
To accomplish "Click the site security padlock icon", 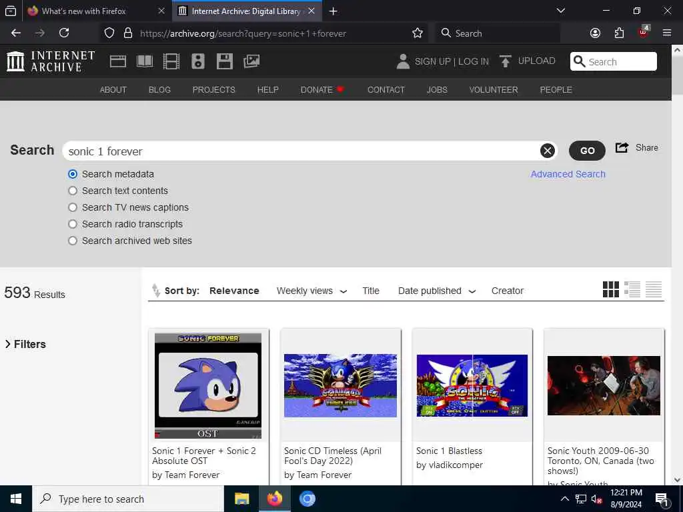I will (x=127, y=33).
